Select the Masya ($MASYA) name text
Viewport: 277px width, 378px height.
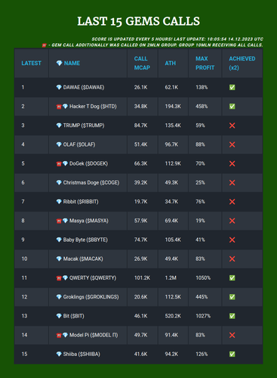tap(89, 221)
